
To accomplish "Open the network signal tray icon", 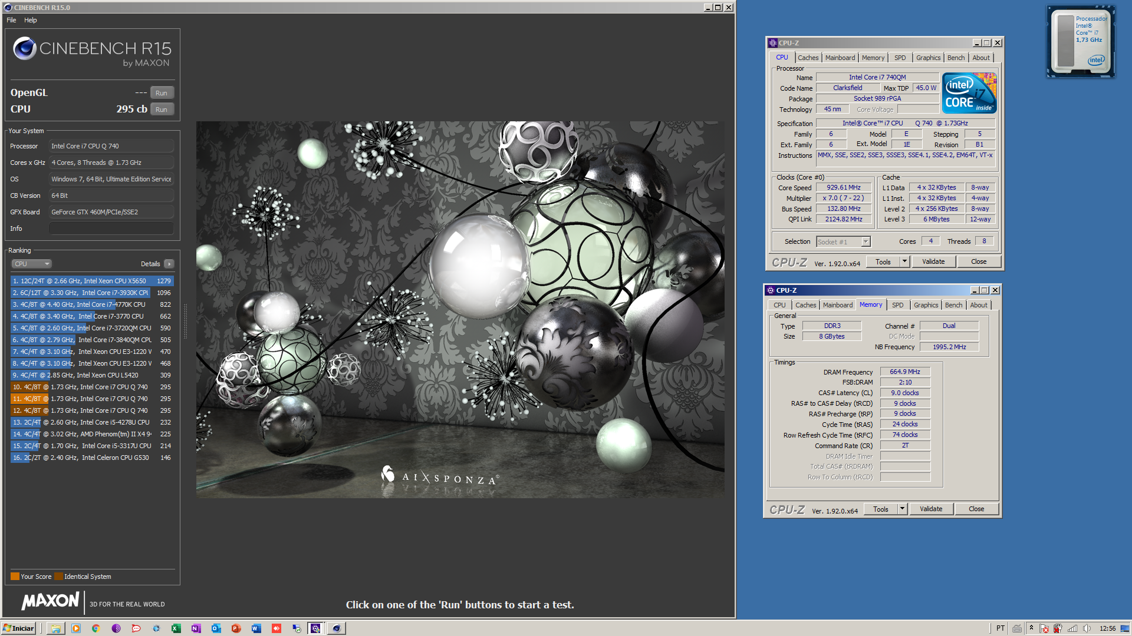I will (1072, 628).
